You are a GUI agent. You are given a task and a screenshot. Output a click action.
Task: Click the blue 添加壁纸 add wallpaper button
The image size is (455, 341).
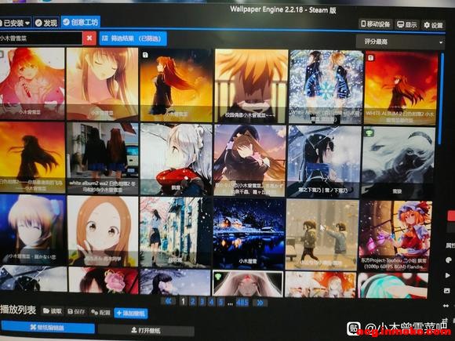(131, 313)
